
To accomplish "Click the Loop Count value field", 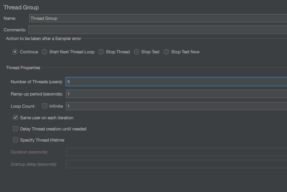I will (177, 106).
